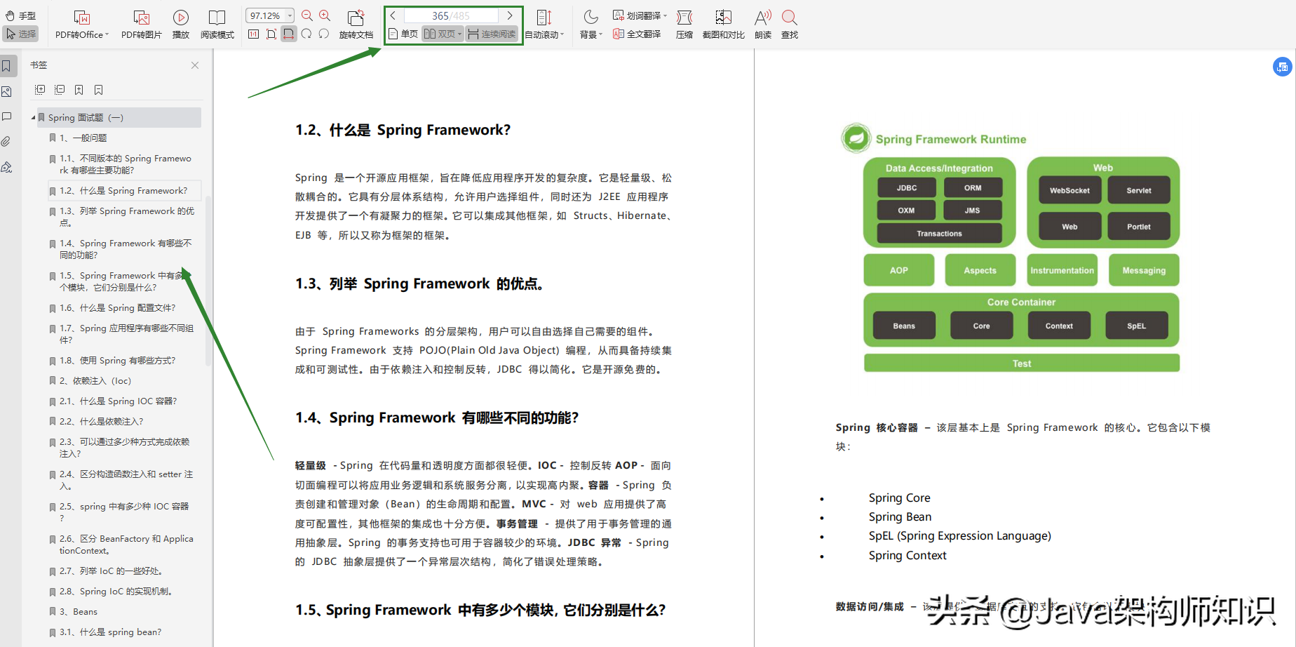Viewport: 1296px width, 647px height.
Task: Open 截图和对比 screenshot and compare
Action: pos(724,25)
